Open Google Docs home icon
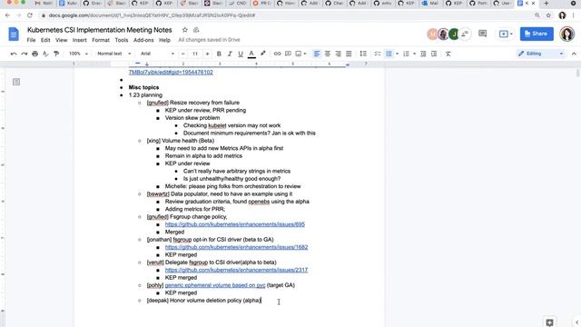 point(14,35)
